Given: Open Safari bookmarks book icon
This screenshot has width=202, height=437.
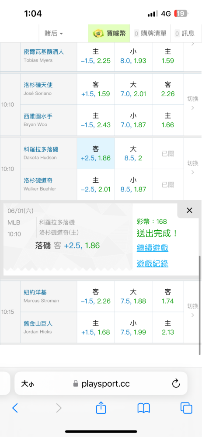Looking at the screenshot, I should pyautogui.click(x=144, y=408).
